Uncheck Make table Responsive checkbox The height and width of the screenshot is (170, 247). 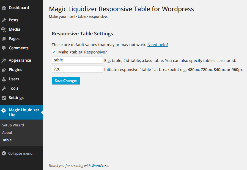pos(54,52)
